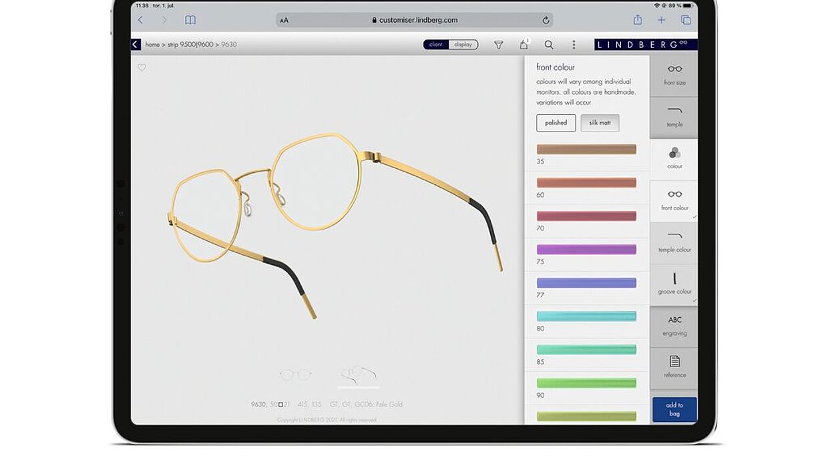
Task: Select the silk matt finish
Action: (x=600, y=123)
